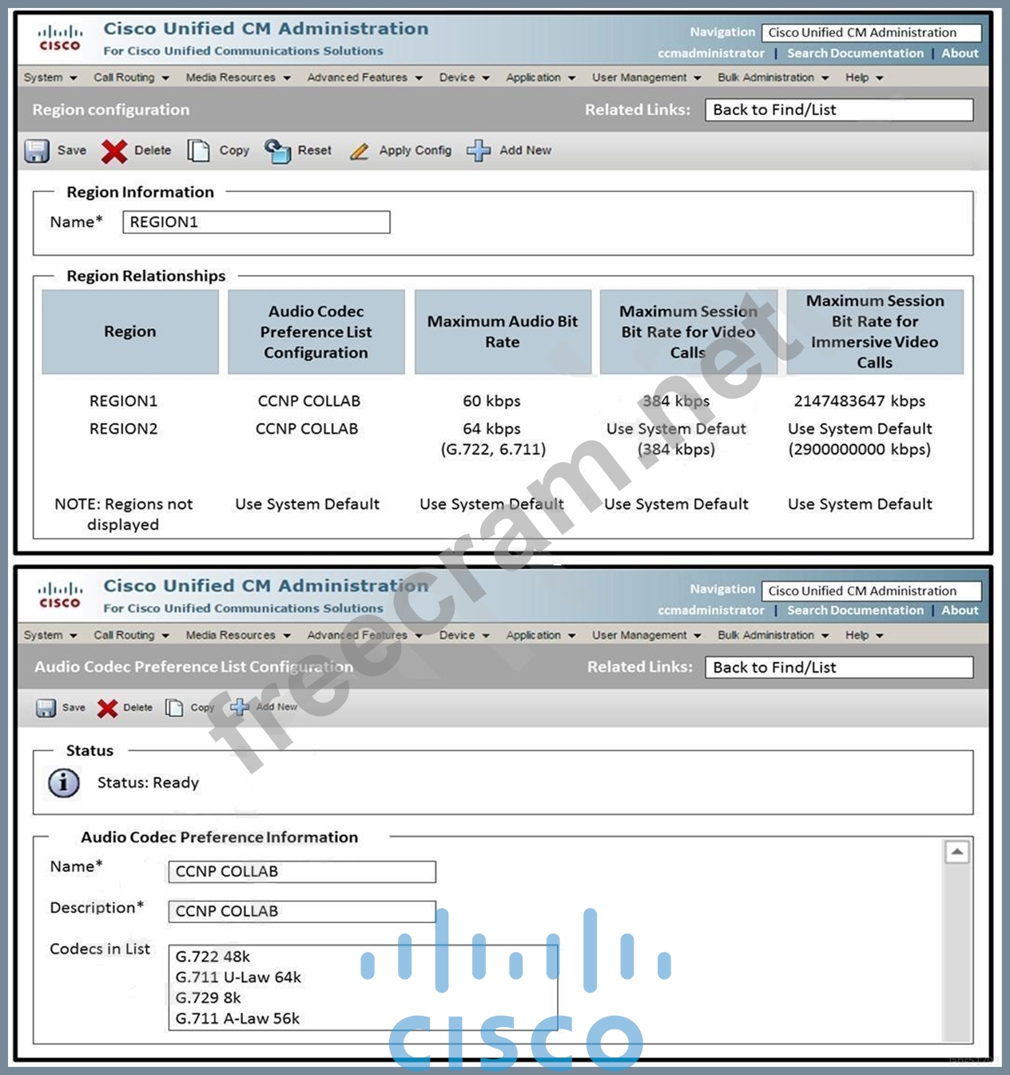Open Navigation dropdown on Region configuration page
The height and width of the screenshot is (1075, 1010).
(x=870, y=33)
